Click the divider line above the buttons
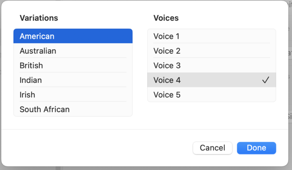The width and height of the screenshot is (292, 170). pos(146,130)
